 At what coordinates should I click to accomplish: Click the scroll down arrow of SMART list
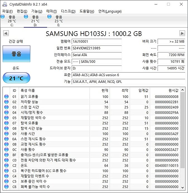click(183, 188)
